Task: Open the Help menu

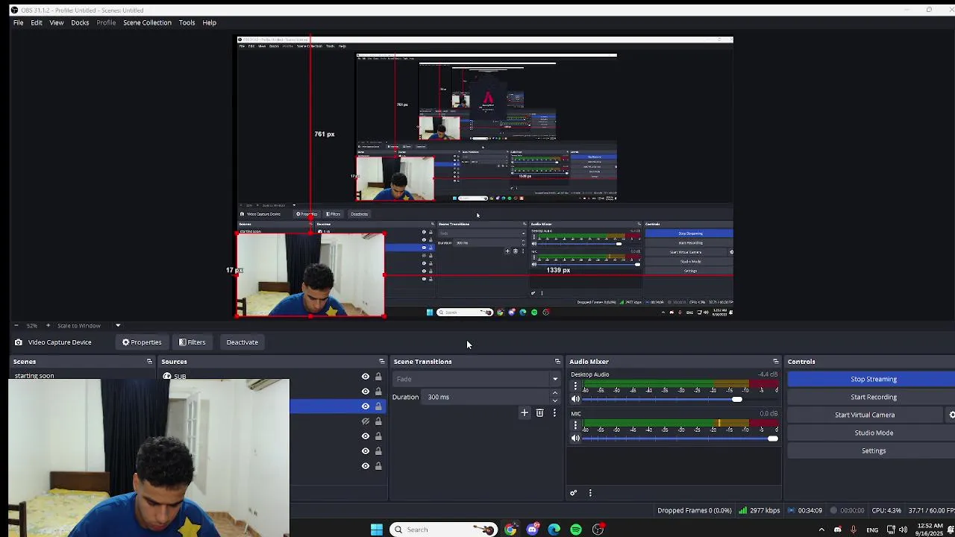Action: [x=210, y=22]
